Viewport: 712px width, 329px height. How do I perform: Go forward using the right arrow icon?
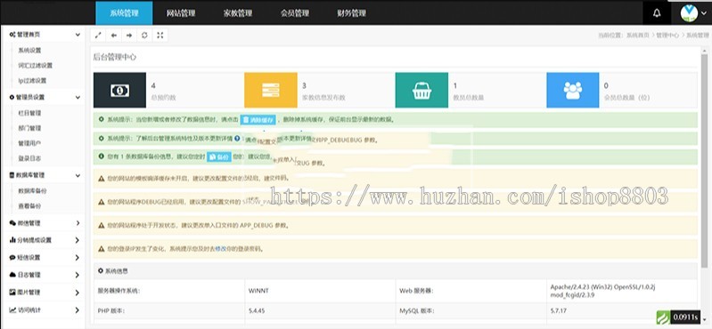pos(129,36)
